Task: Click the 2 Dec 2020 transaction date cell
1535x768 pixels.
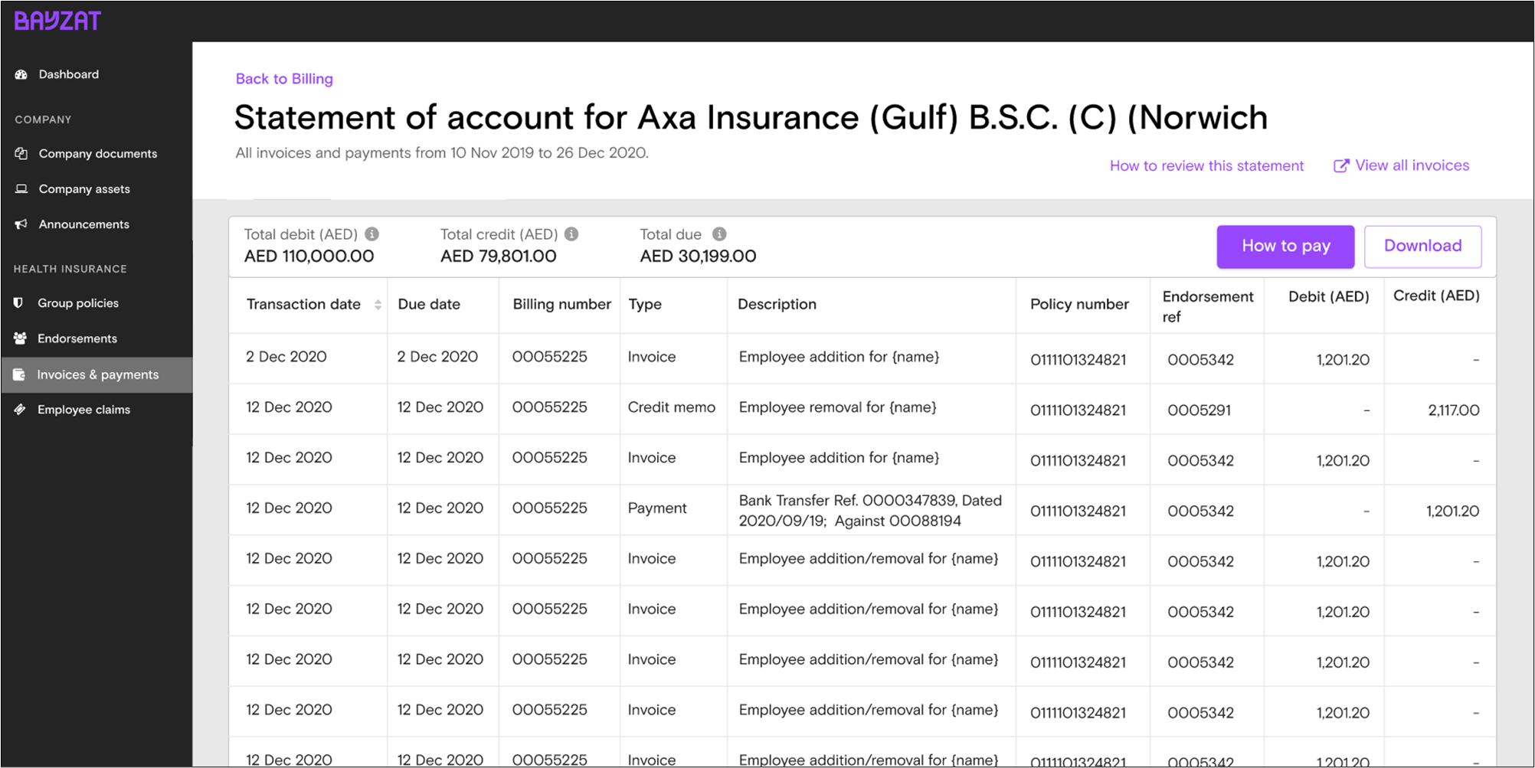Action: 286,357
